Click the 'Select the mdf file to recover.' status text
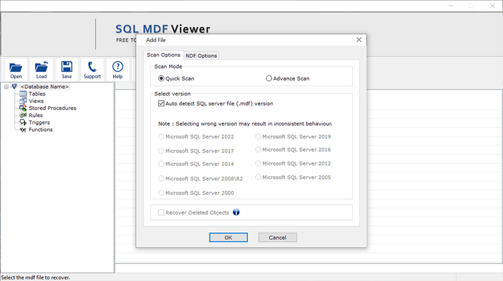Viewport: 503px width, 281px height. click(36, 277)
